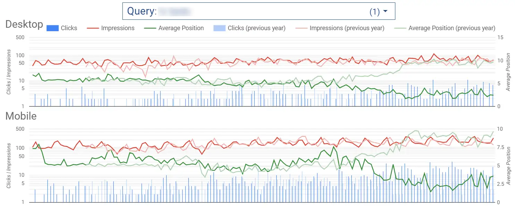This screenshot has height=208, width=515.
Task: Select the Clicks (previous year) legend label
Action: [x=256, y=28]
